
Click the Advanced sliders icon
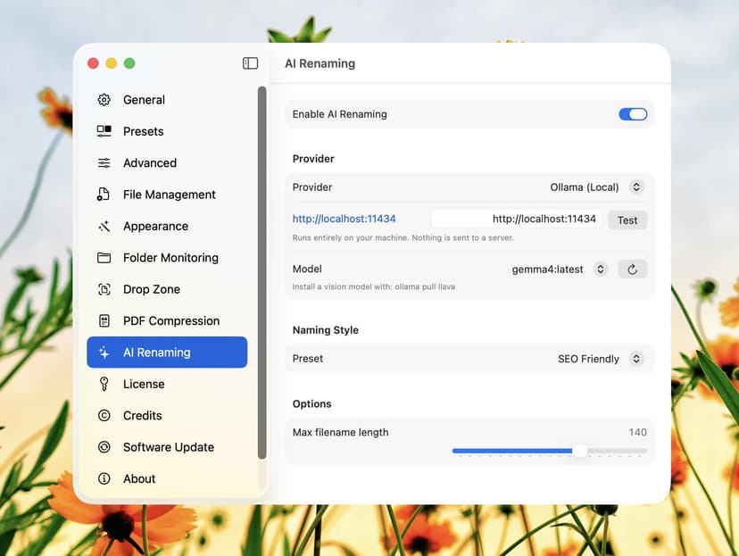[104, 162]
